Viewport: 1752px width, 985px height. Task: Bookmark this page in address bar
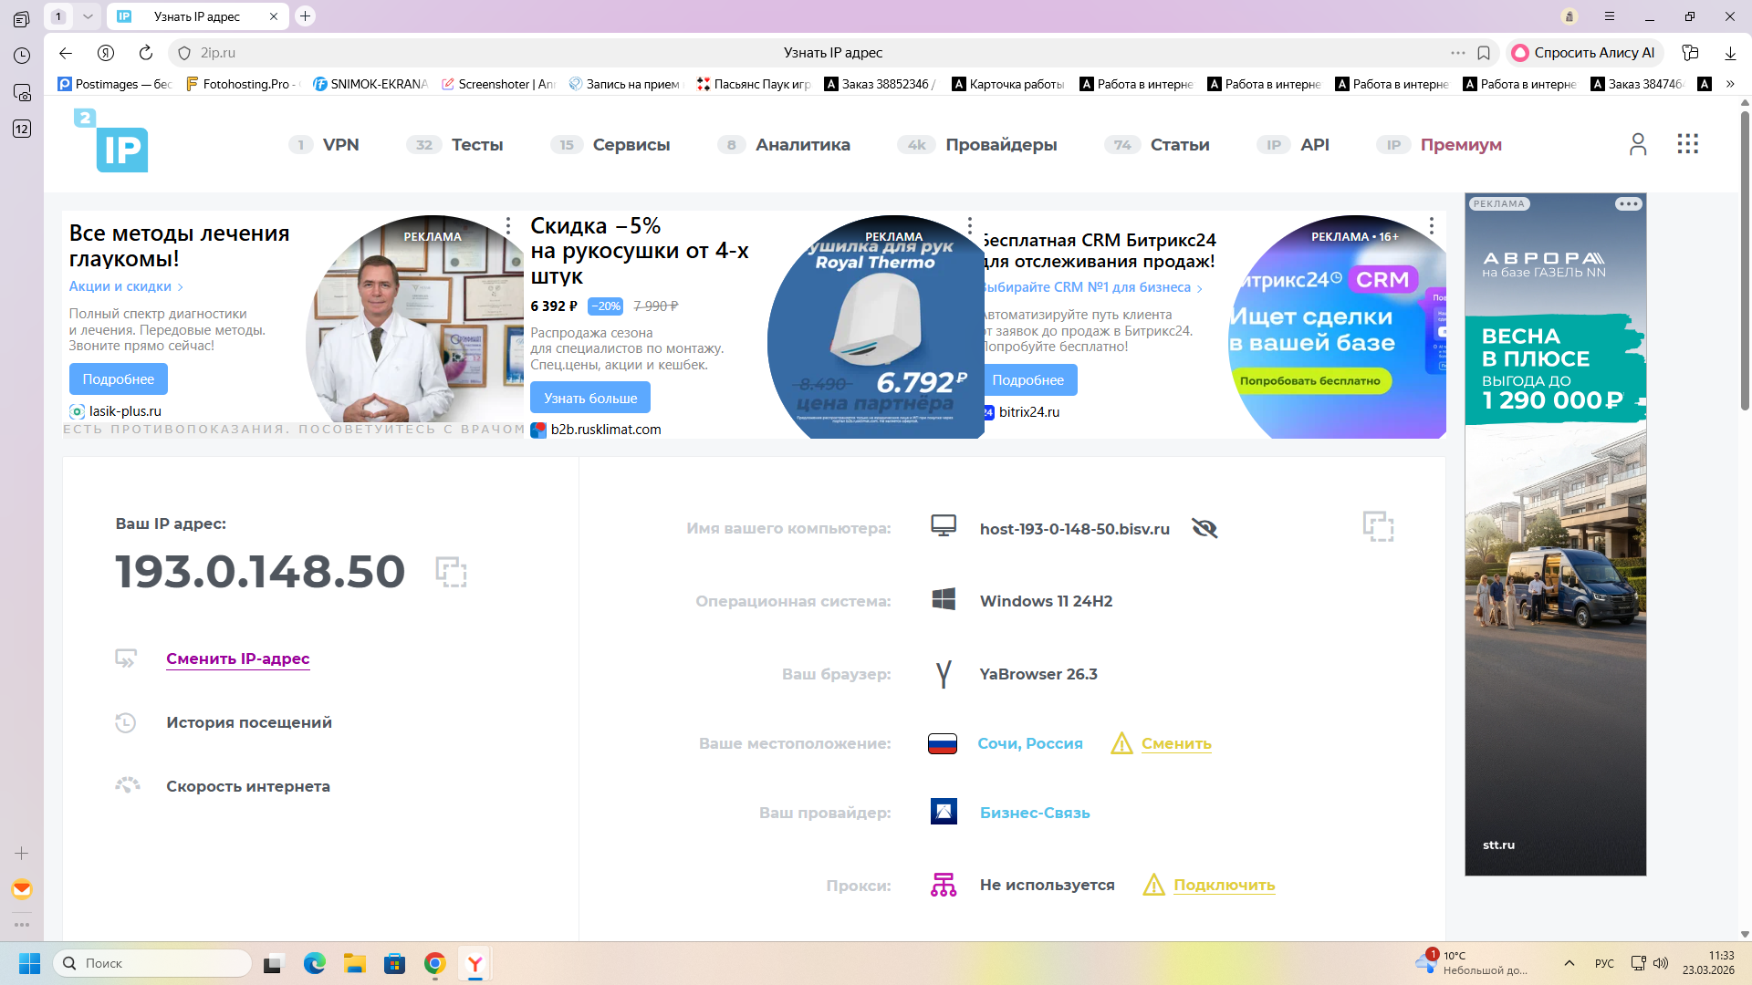(1484, 53)
